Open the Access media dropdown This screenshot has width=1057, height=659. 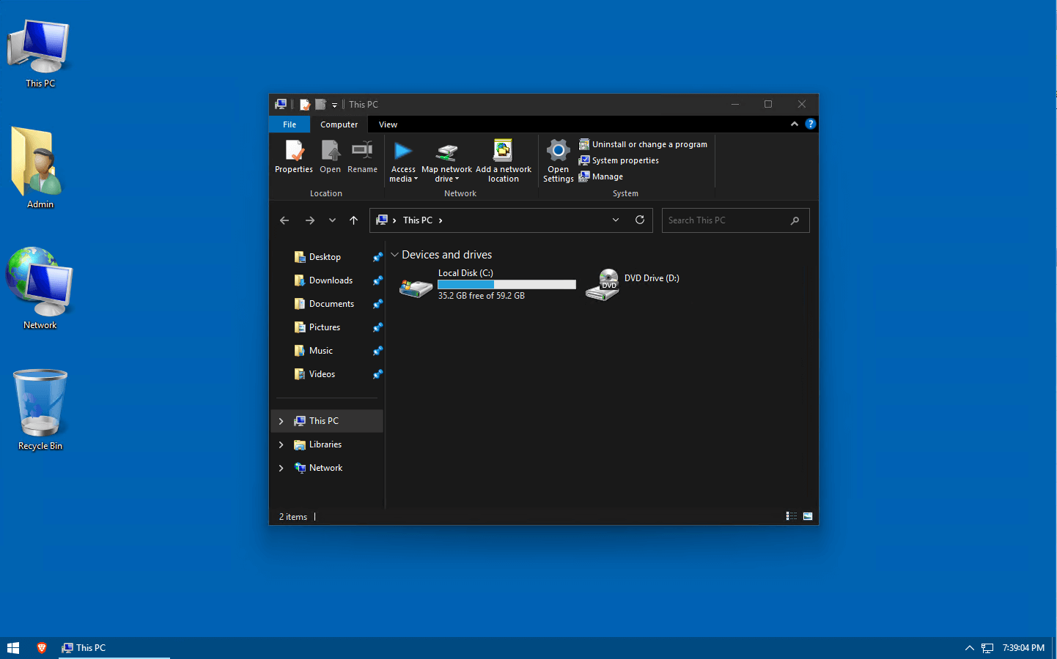(403, 161)
